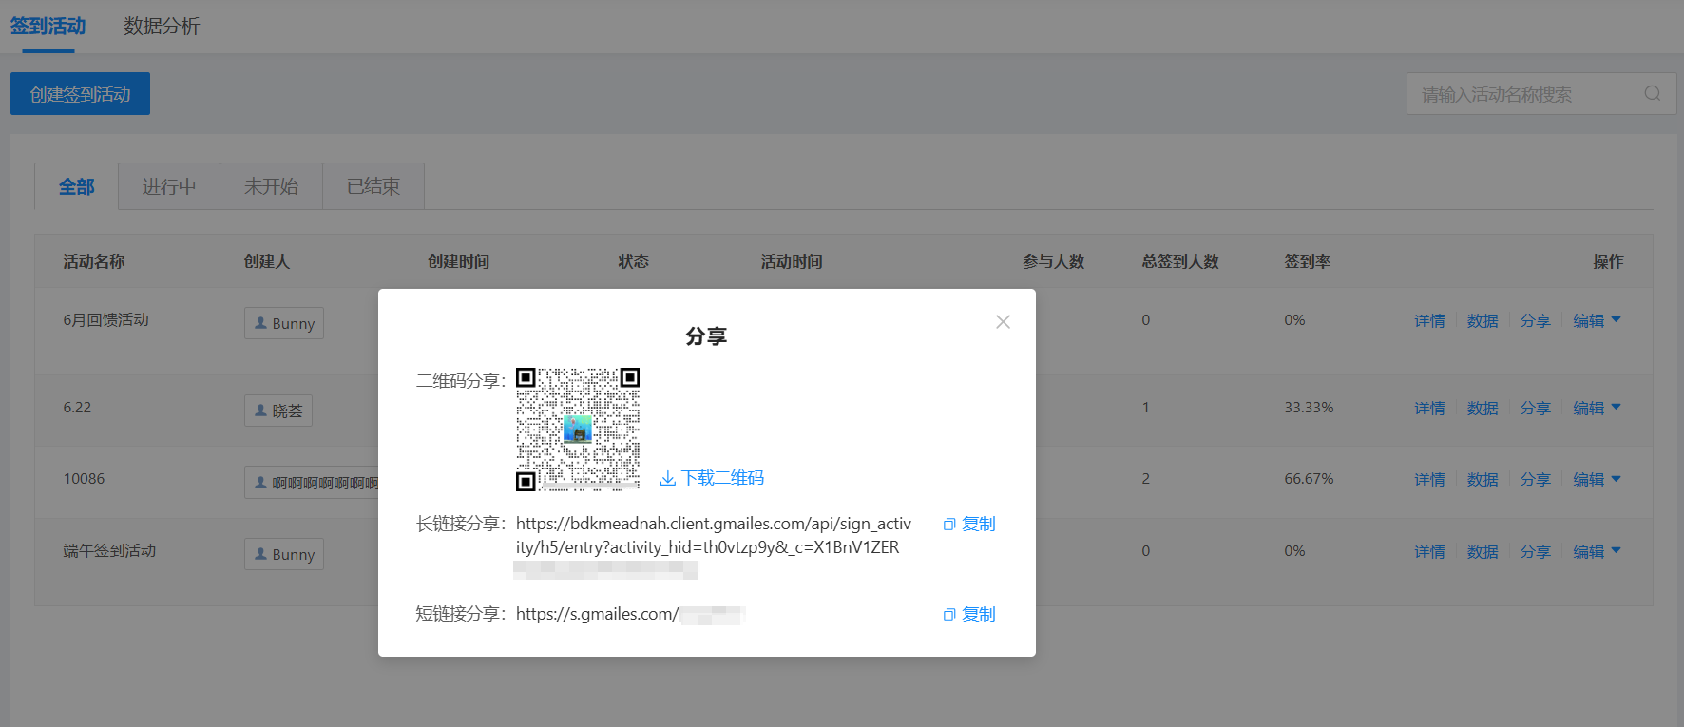Open 数据 for 端午签到活动
The image size is (1684, 727).
coord(1483,552)
